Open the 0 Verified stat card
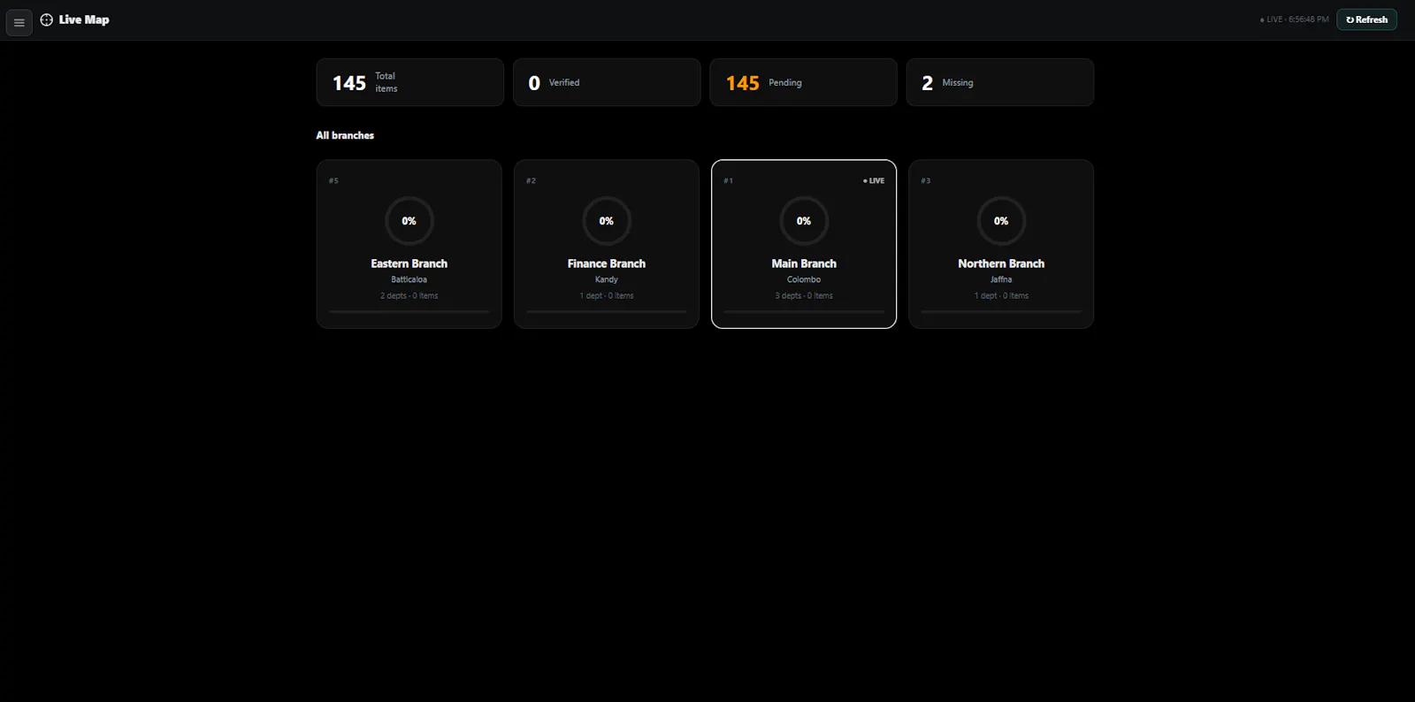1415x702 pixels. click(607, 82)
